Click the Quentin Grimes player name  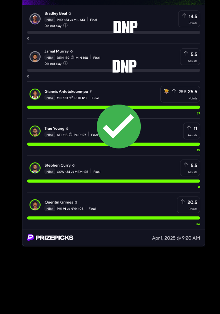[x=59, y=202]
